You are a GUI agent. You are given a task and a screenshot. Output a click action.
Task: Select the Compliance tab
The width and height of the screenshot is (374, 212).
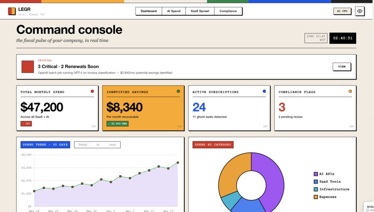coord(228,11)
